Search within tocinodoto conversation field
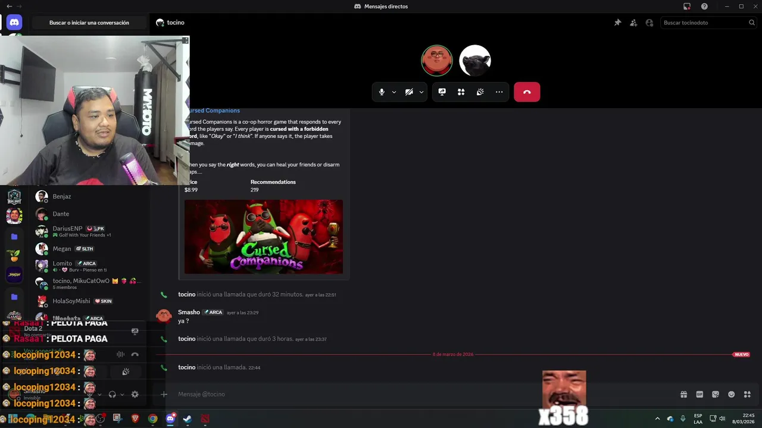This screenshot has height=428, width=762. pos(707,23)
